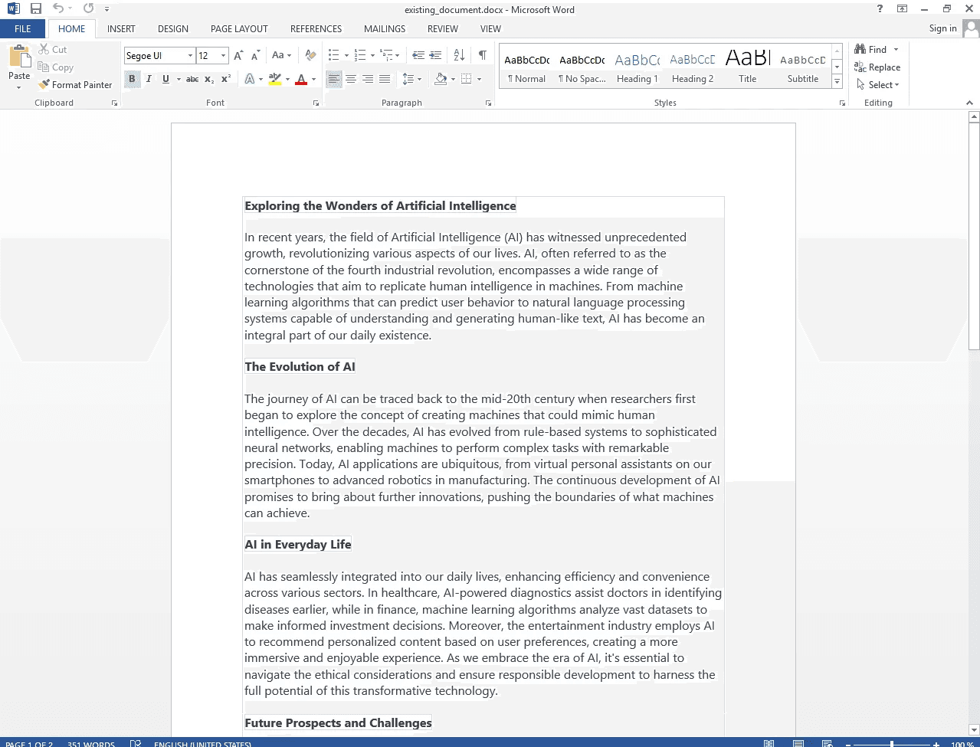This screenshot has width=980, height=747.
Task: Toggle Align Left paragraph button
Action: tap(334, 79)
